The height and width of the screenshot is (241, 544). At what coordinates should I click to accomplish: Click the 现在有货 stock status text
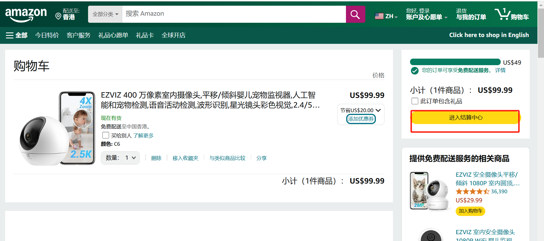(x=111, y=118)
